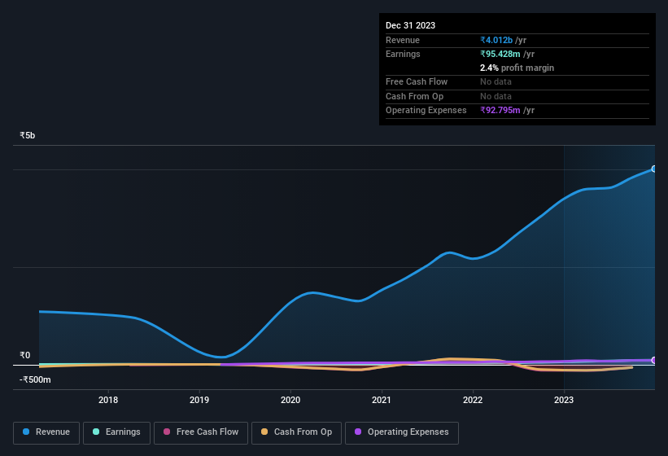Click the ₹95.428m earnings value
668x456 pixels.
point(500,54)
